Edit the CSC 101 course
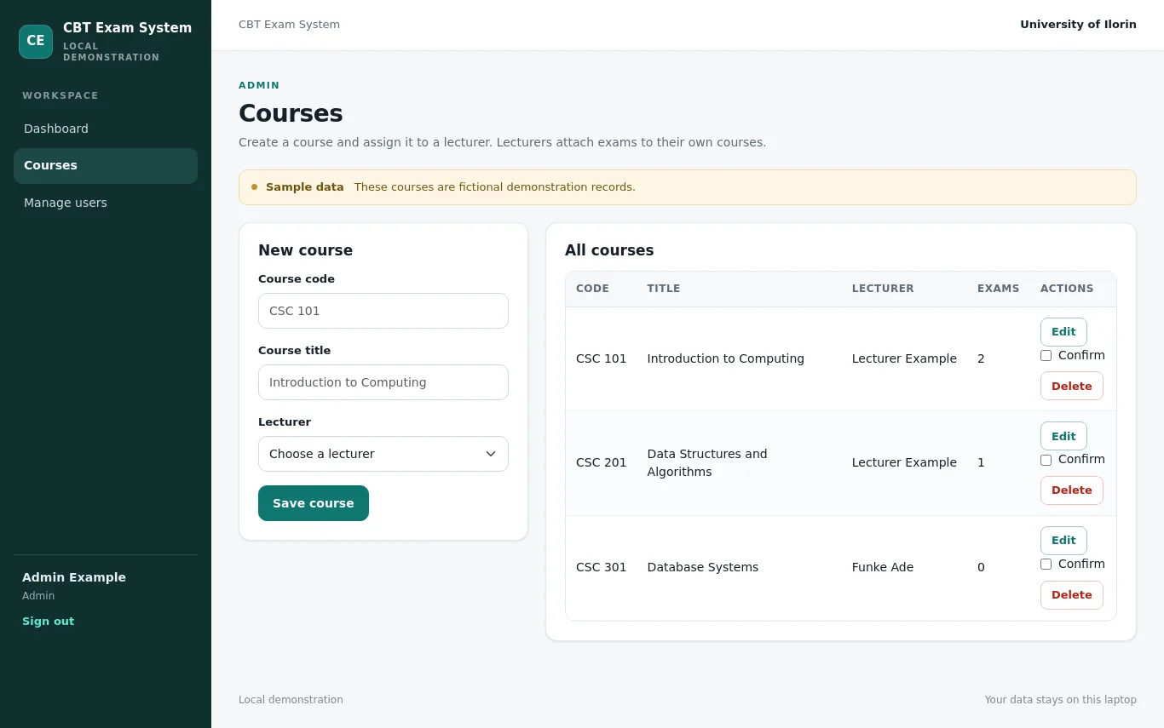The image size is (1164, 728). 1063,332
